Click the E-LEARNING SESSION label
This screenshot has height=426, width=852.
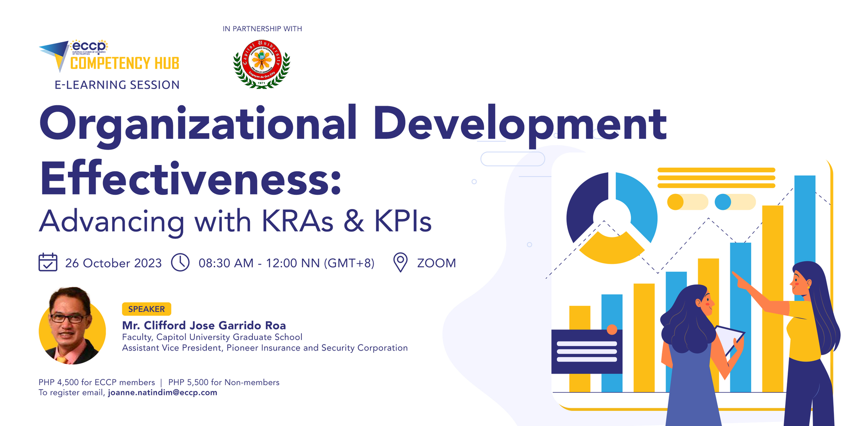(x=117, y=84)
